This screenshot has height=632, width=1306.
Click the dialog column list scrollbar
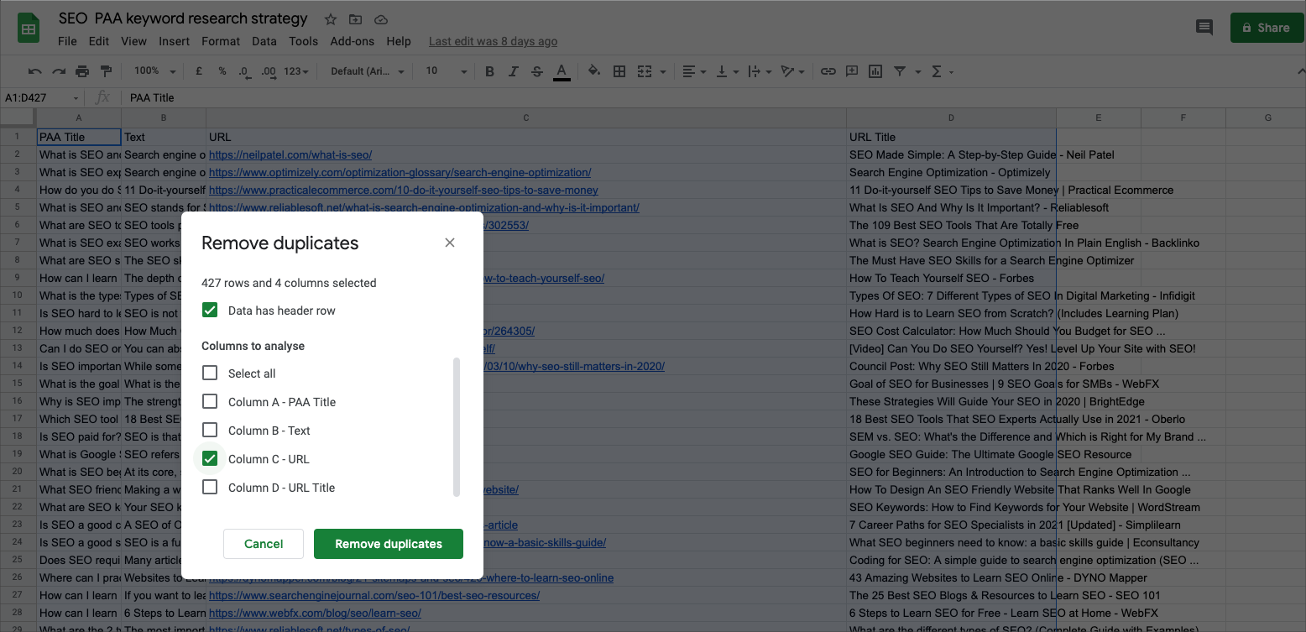[x=457, y=427]
